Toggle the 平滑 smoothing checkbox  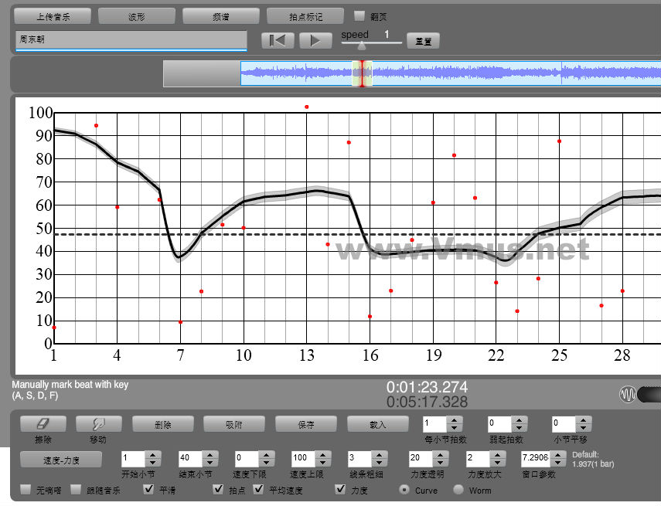(148, 490)
